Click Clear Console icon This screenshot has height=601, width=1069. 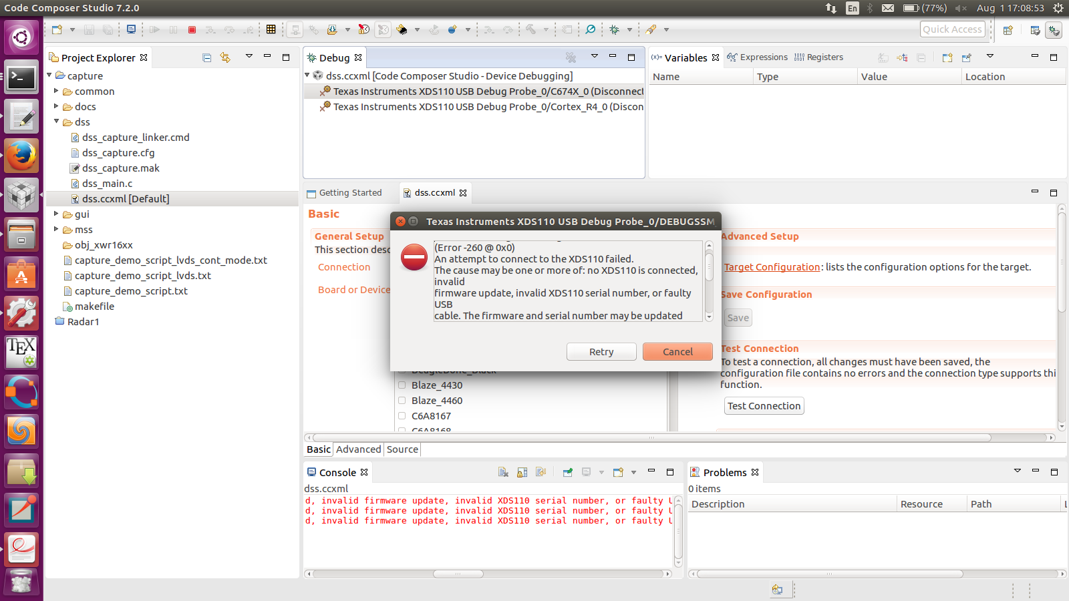tap(503, 472)
